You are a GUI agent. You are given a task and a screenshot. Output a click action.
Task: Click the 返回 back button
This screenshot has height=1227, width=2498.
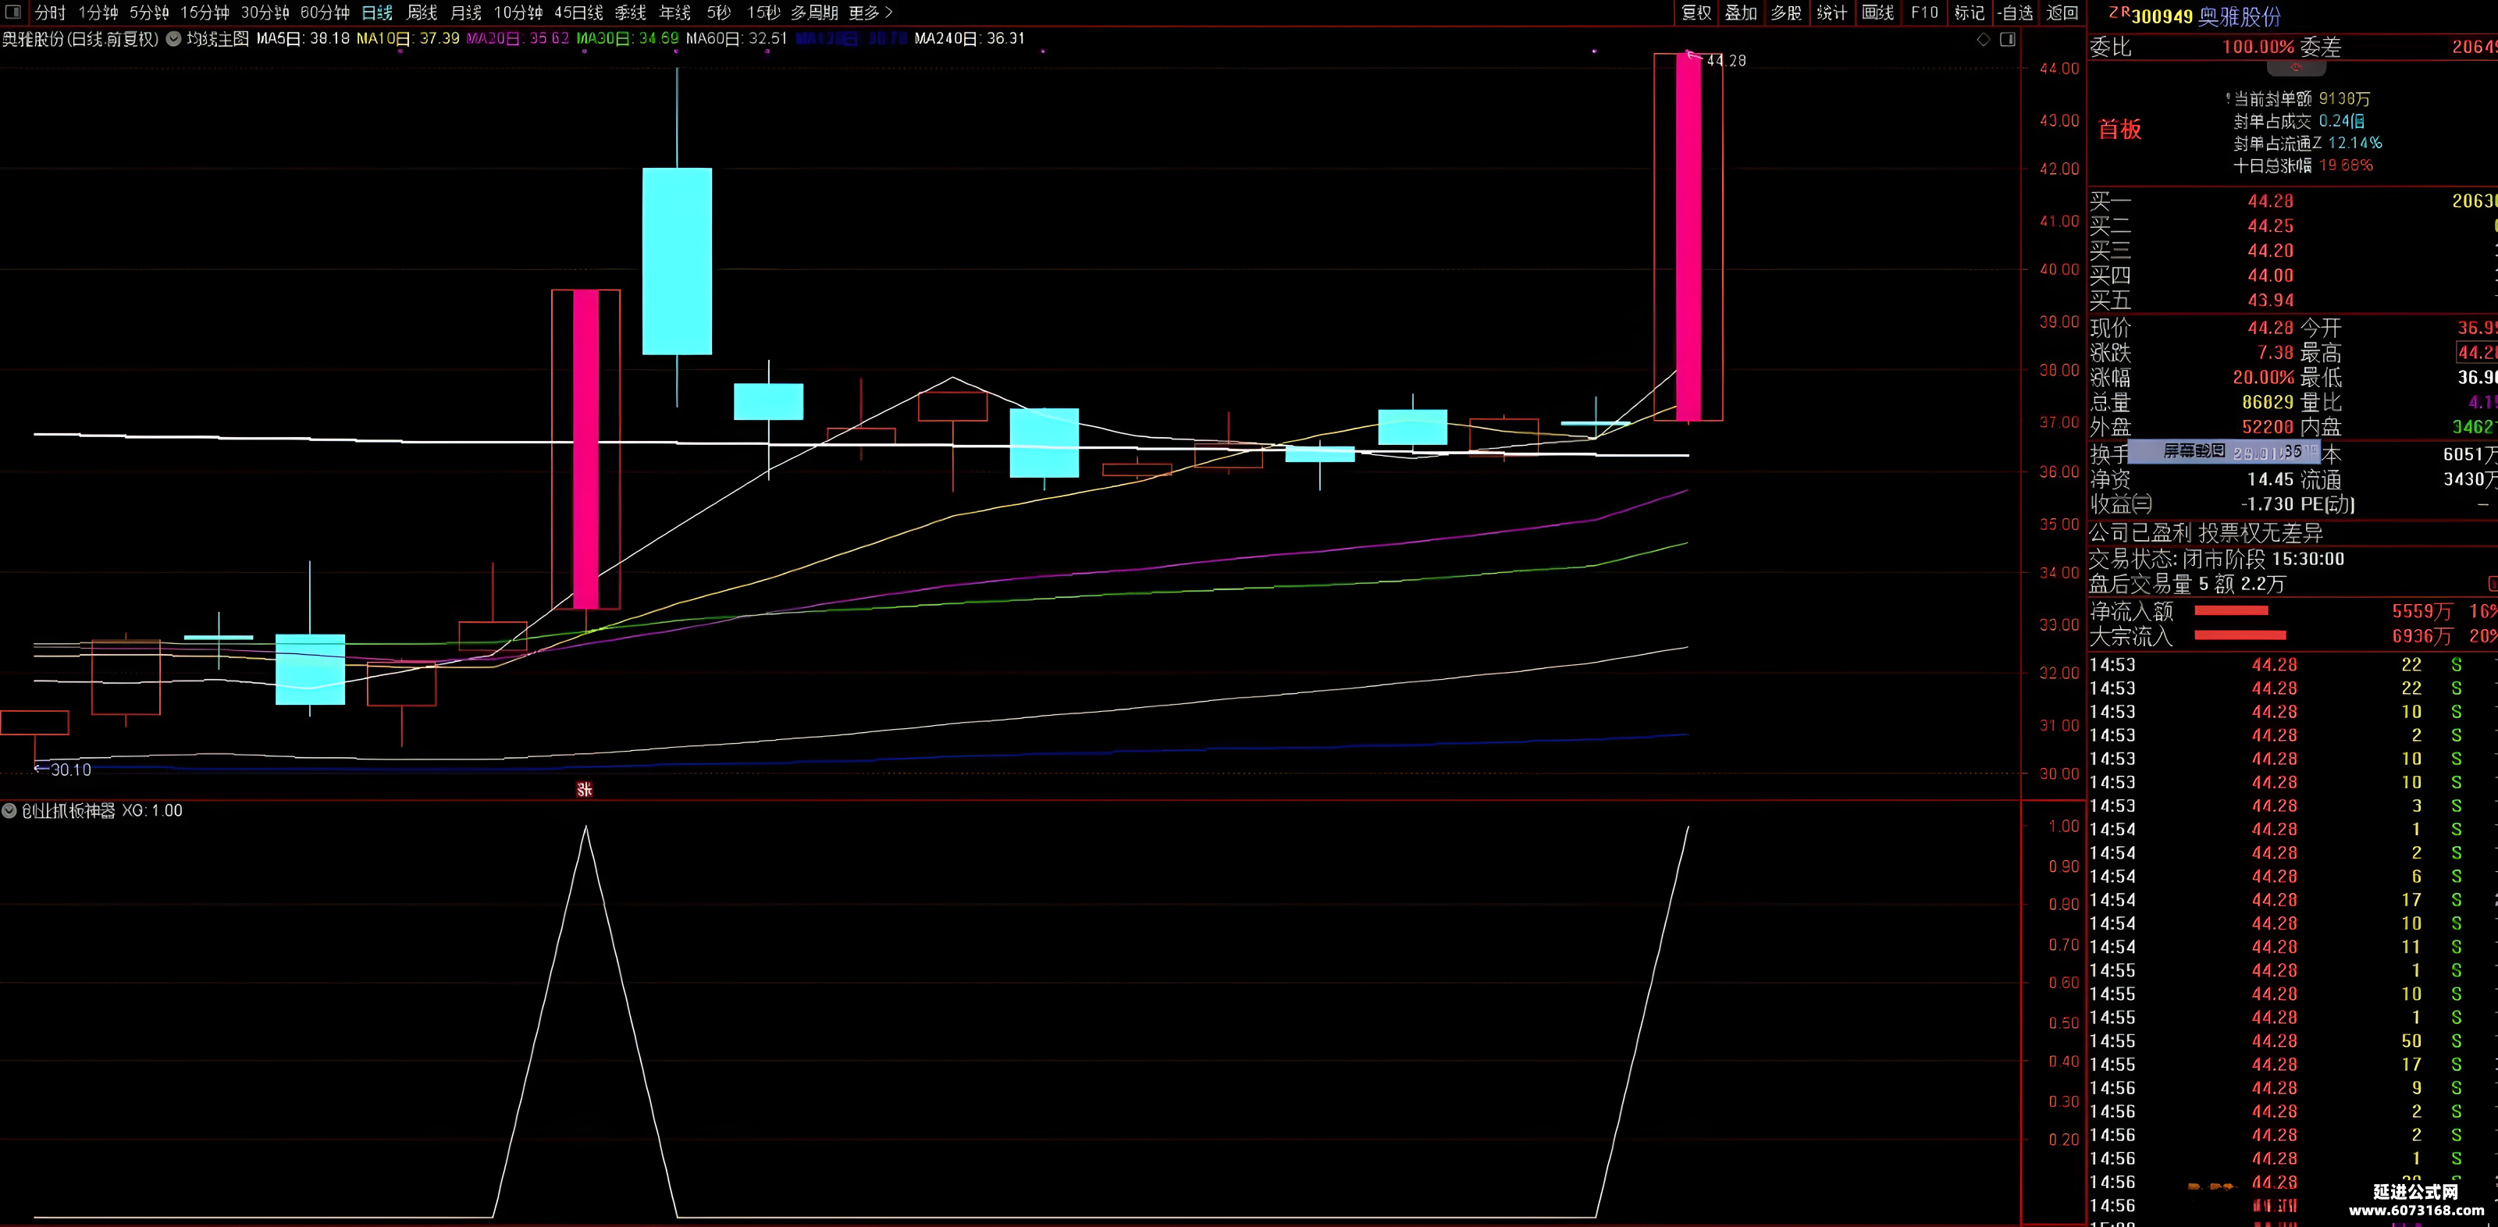[2062, 12]
